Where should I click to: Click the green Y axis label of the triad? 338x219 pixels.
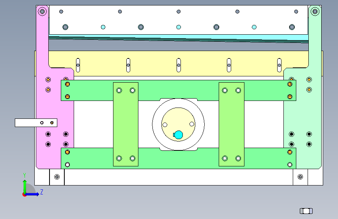[25, 175]
